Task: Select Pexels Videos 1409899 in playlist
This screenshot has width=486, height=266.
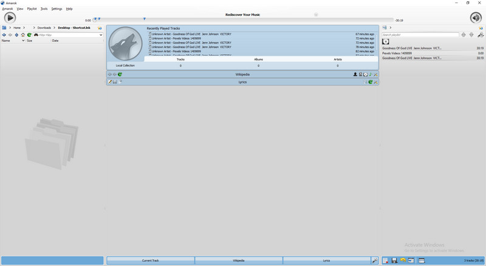Action: [x=433, y=53]
